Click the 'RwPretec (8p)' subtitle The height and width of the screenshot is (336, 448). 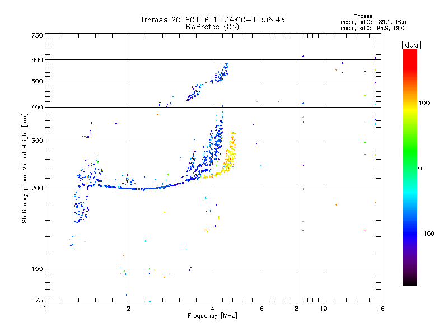(212, 27)
